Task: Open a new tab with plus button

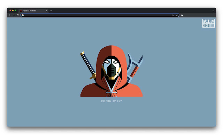Action: coord(51,11)
